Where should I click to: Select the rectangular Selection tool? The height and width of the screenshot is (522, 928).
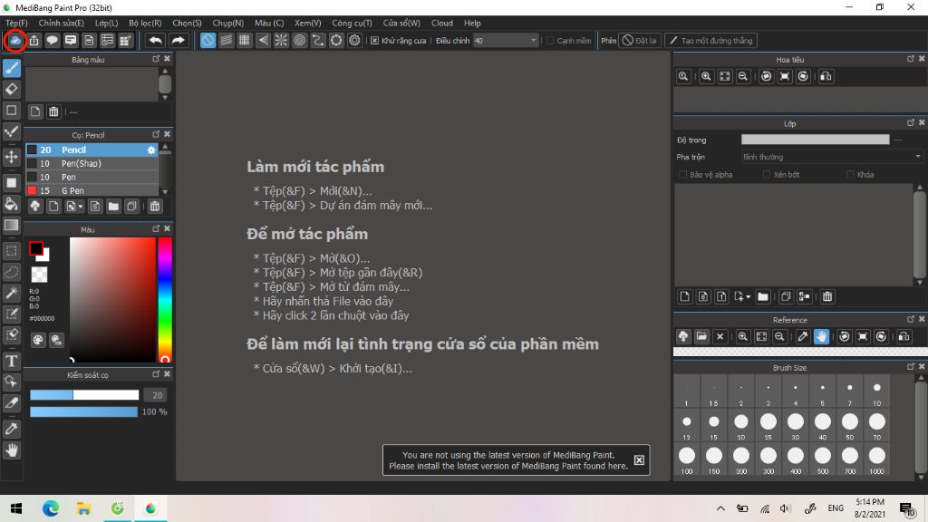click(x=11, y=251)
